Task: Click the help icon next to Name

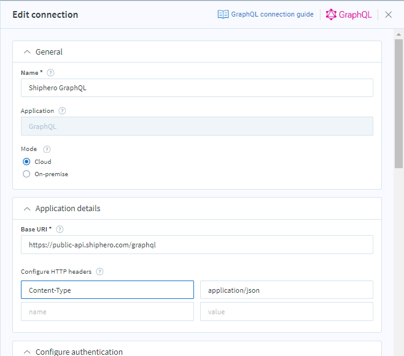Action: [x=50, y=72]
